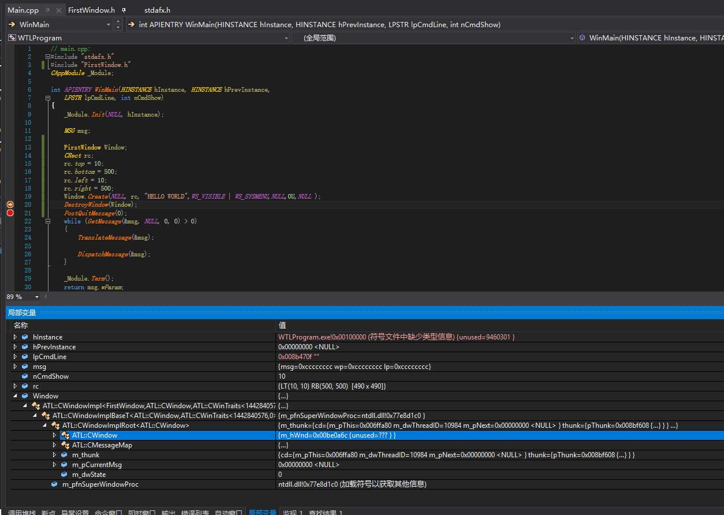Pin the Main.cpp tab

(47, 10)
